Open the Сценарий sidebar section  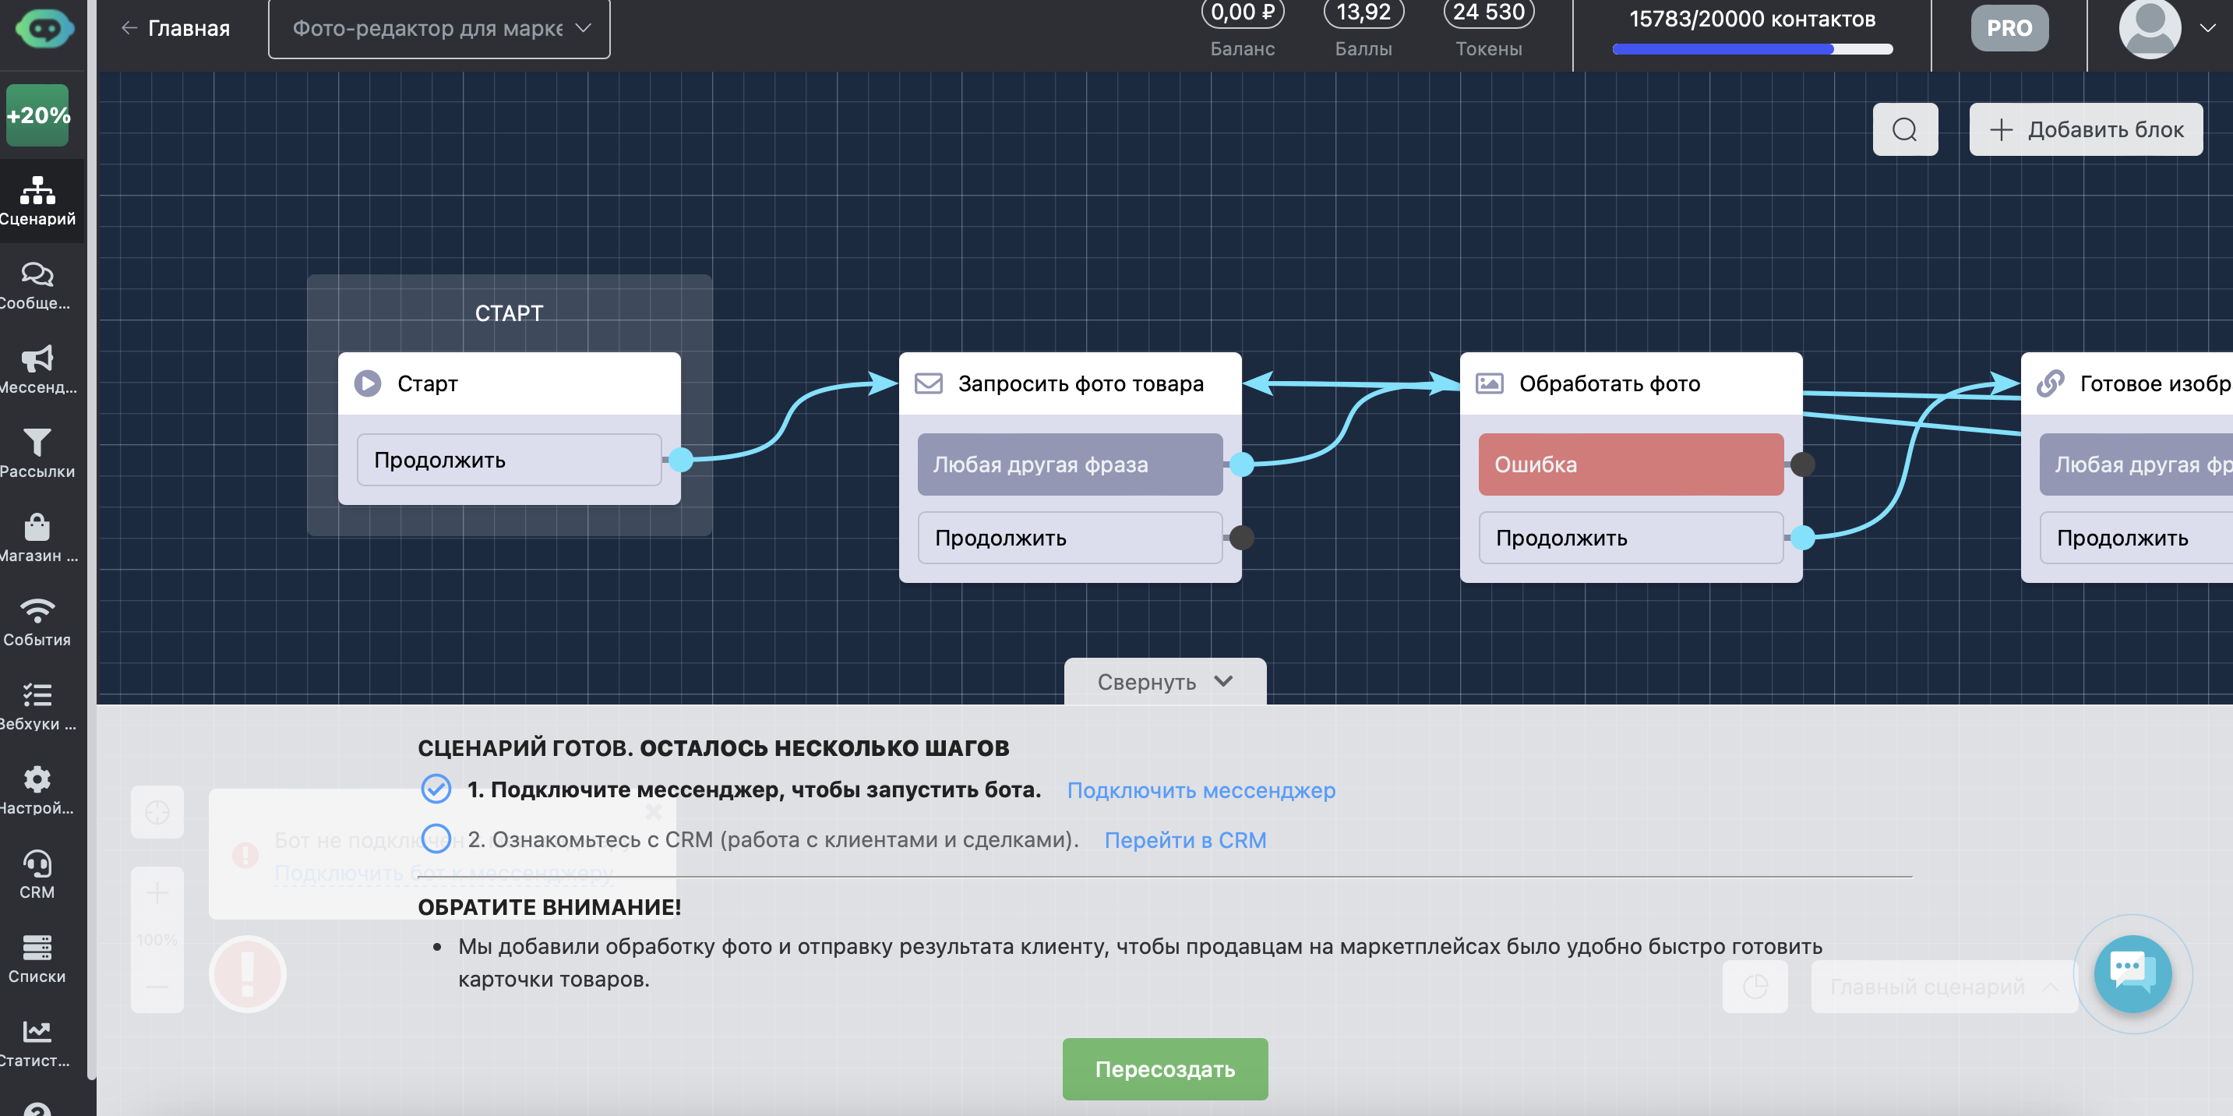pyautogui.click(x=37, y=201)
